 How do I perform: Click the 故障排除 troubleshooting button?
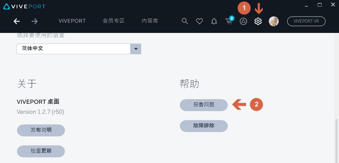(204, 126)
